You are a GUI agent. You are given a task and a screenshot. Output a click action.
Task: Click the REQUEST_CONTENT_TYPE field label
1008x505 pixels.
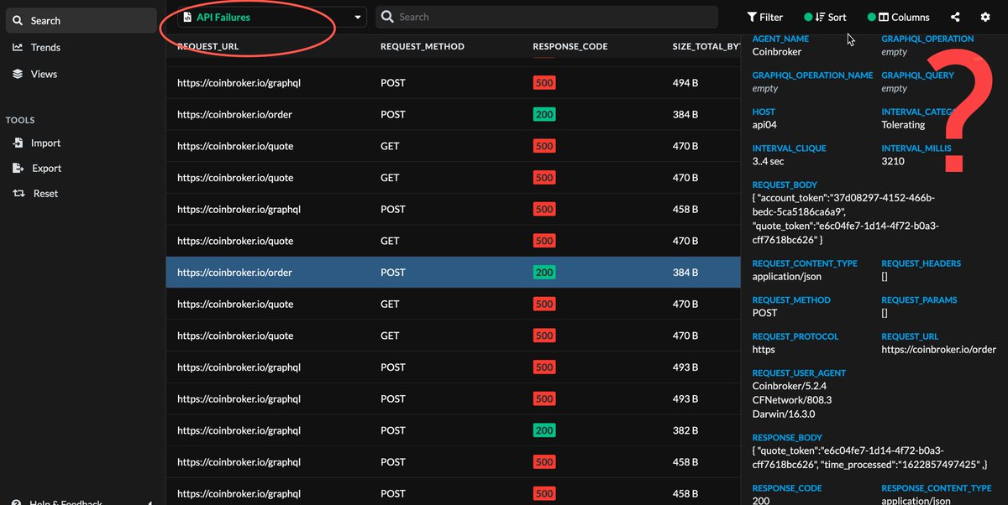click(x=805, y=263)
